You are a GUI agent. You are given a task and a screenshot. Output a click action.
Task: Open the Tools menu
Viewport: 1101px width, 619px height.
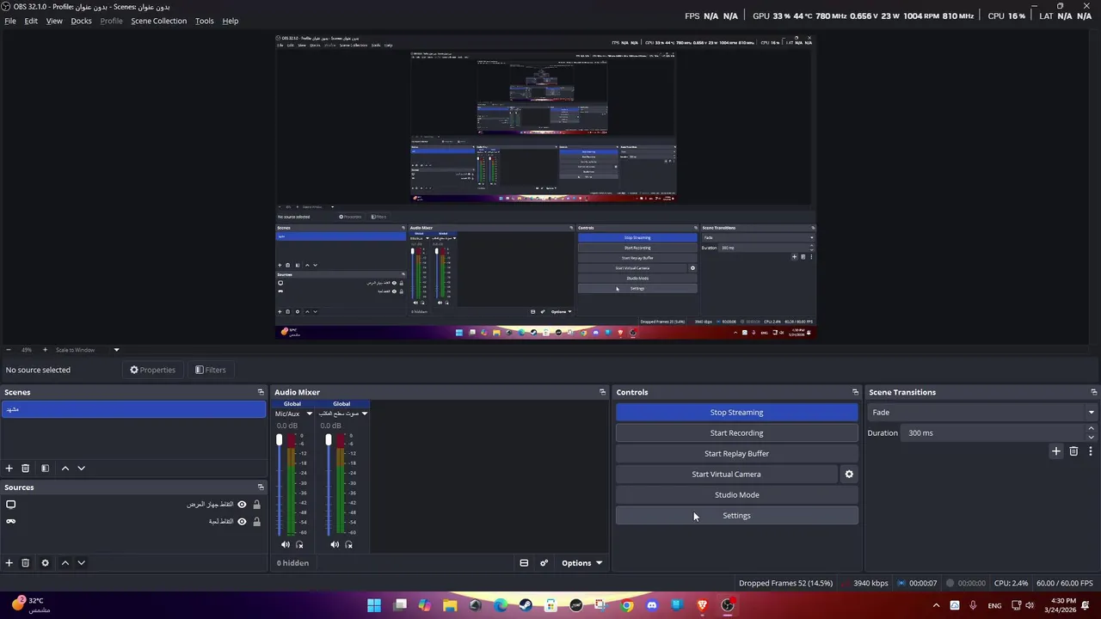click(x=205, y=21)
